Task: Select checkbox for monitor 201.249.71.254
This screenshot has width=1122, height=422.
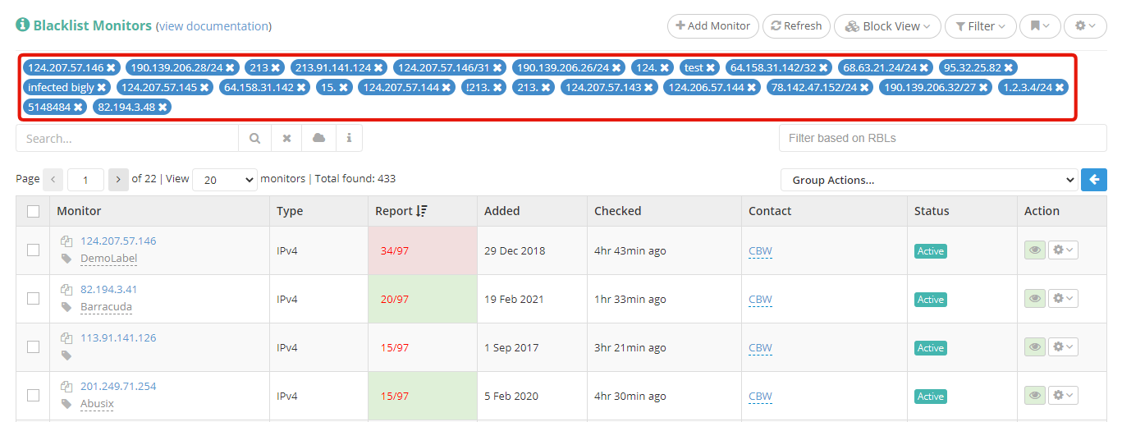Action: pyautogui.click(x=33, y=395)
